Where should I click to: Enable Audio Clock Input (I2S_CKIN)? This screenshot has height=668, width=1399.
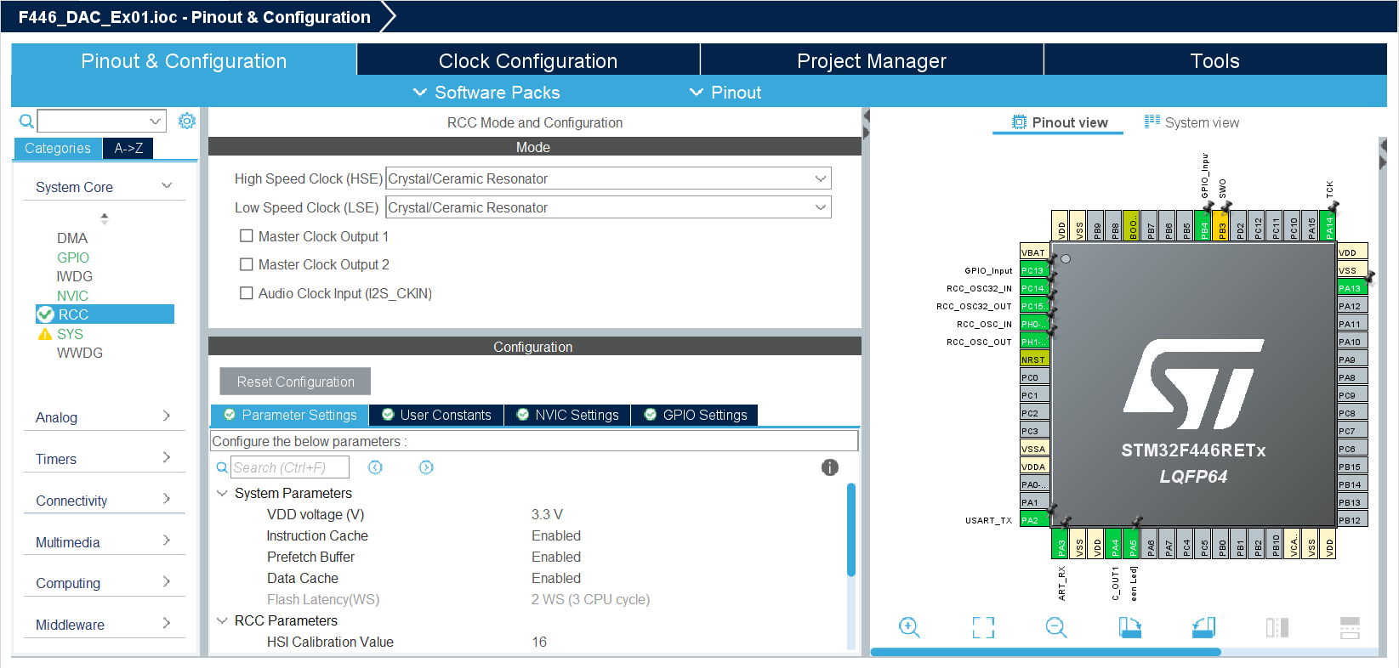pos(247,293)
